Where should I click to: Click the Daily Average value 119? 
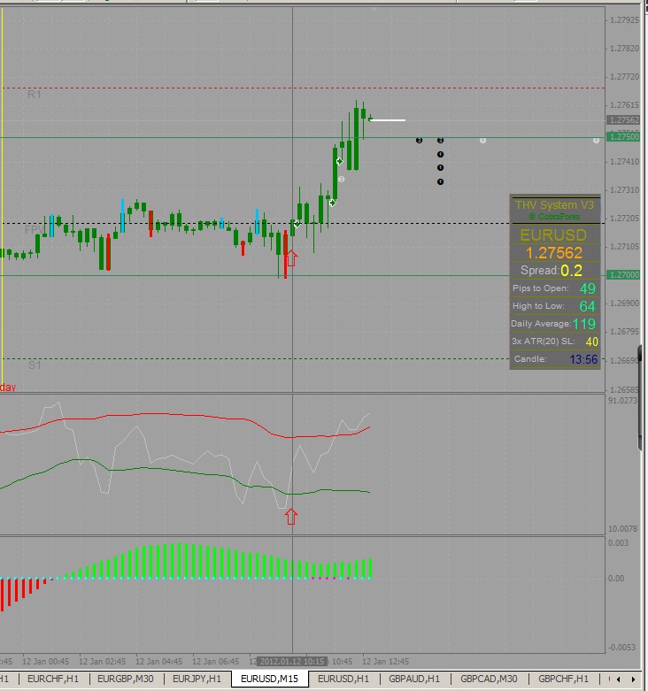pyautogui.click(x=584, y=324)
